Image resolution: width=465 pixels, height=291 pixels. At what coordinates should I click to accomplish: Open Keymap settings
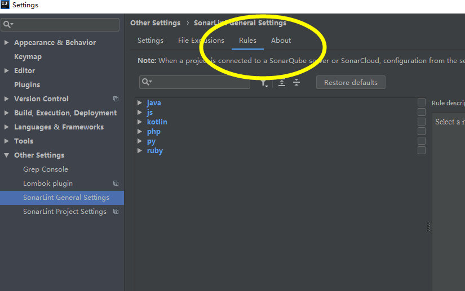pos(28,56)
